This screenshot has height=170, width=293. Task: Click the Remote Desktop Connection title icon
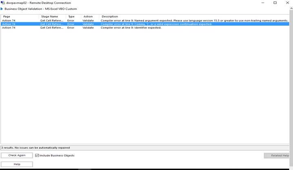[2, 3]
